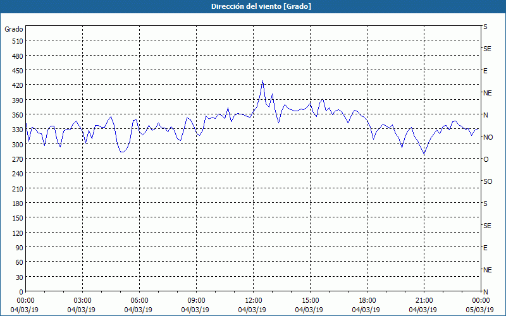Pick the 150 y-axis value
The width and height of the screenshot is (506, 316).
pyautogui.click(x=18, y=218)
